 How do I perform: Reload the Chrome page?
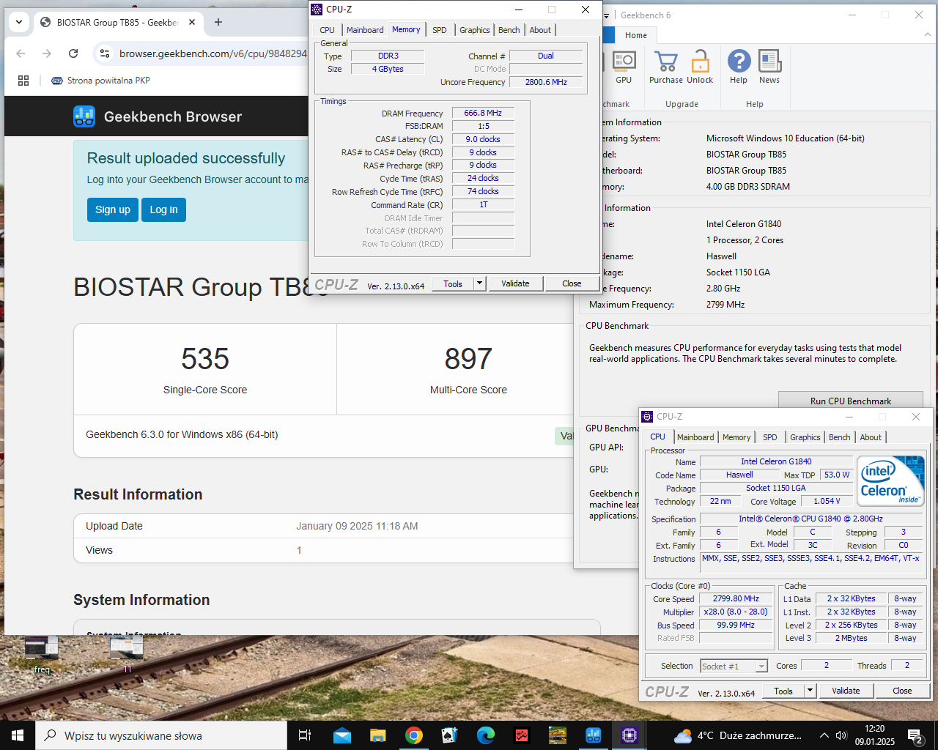[73, 53]
